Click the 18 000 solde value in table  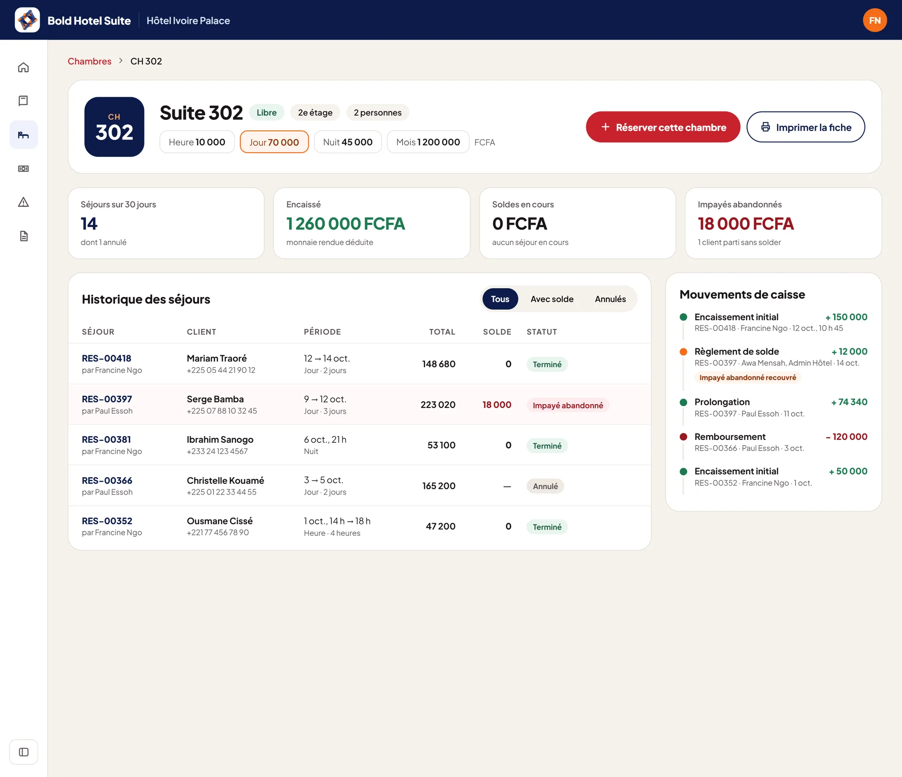coord(497,405)
